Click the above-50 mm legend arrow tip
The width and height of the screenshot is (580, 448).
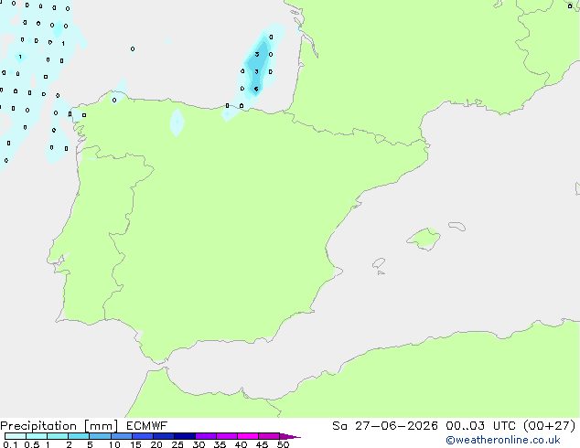tap(290, 436)
